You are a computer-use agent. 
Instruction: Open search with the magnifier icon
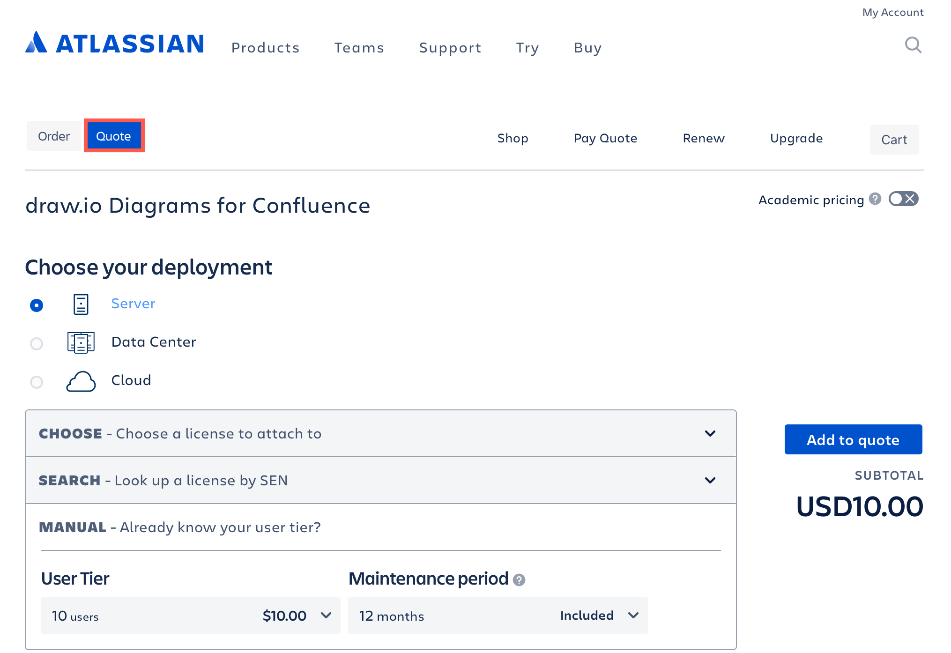(x=913, y=45)
